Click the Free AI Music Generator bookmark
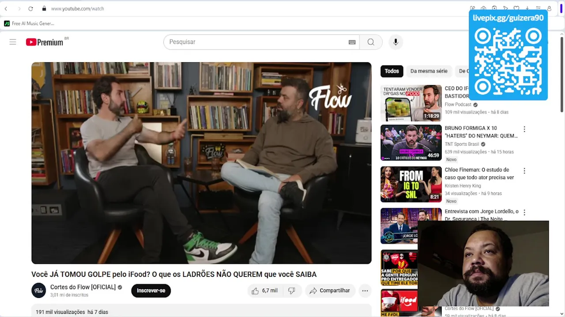The image size is (565, 317). (29, 23)
